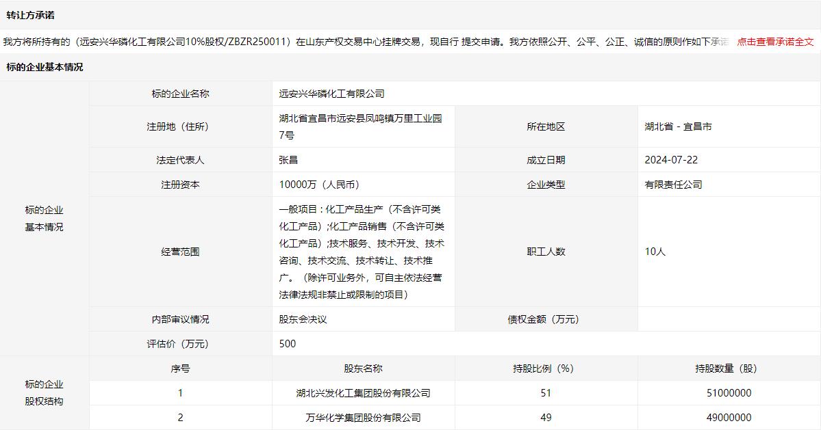Click the 股东名称 column header

[x=363, y=368]
